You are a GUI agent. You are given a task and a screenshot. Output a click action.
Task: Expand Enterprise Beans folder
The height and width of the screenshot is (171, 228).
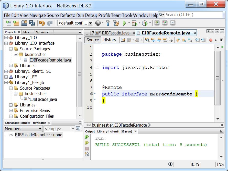point(11,111)
